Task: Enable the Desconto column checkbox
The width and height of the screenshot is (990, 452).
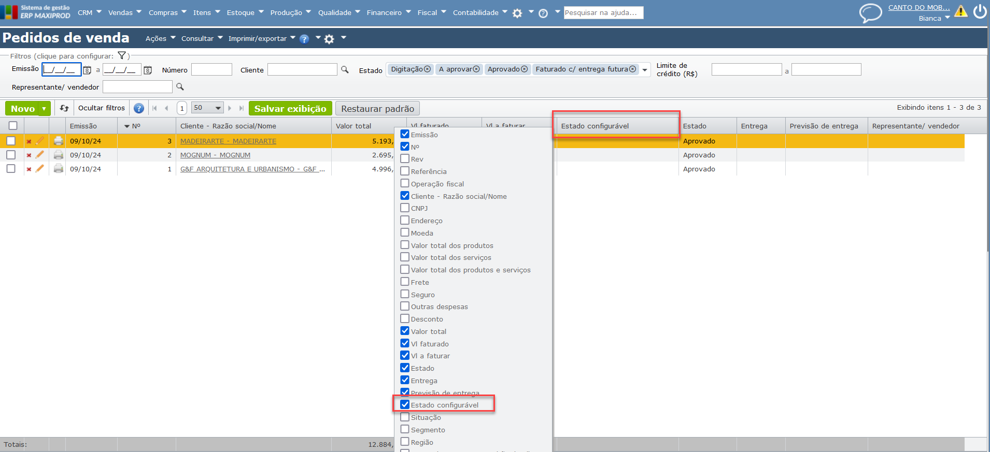Action: pos(405,318)
